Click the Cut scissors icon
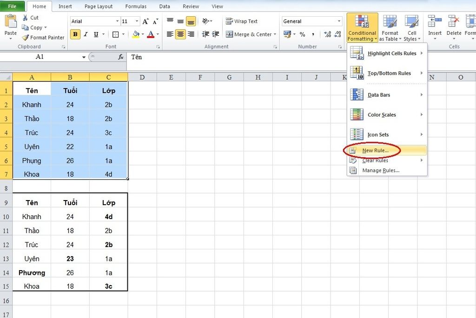The image size is (476, 318). tap(25, 18)
